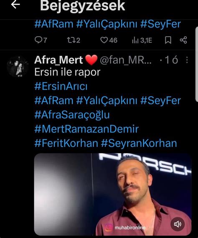
Task: Tap the #MertRamazanDemir hashtag
Action: 86,129
